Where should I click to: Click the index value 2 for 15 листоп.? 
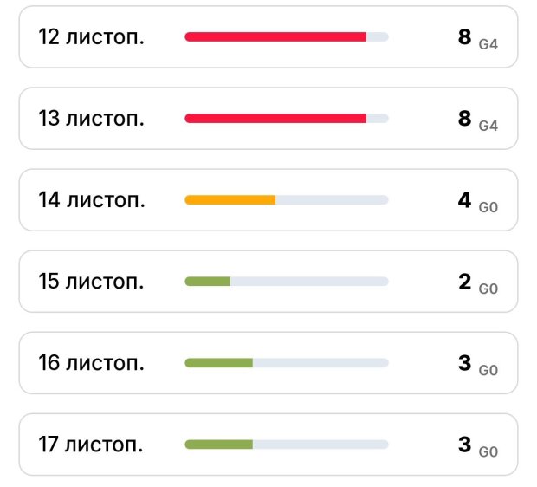[x=465, y=282]
